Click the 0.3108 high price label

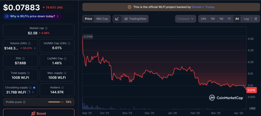[x=88, y=36]
